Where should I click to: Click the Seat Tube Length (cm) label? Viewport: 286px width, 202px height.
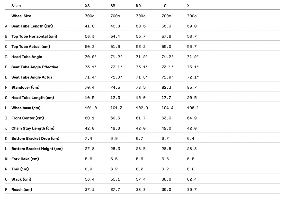point(32,26)
